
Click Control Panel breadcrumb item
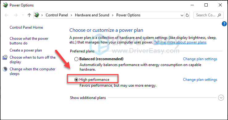(57, 15)
